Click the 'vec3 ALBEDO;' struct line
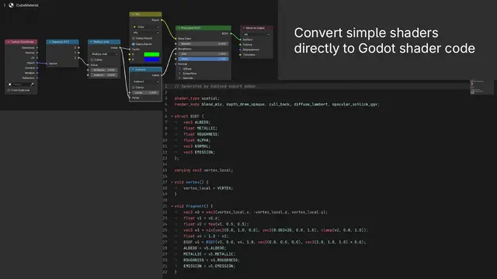Image resolution: width=497 pixels, height=279 pixels. pyautogui.click(x=196, y=122)
